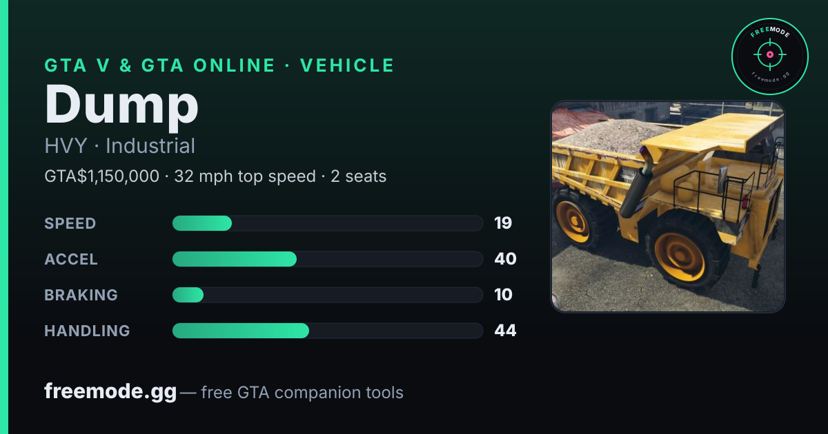Select the HVY · Industrial class text
The width and height of the screenshot is (828, 434).
pyautogui.click(x=120, y=146)
